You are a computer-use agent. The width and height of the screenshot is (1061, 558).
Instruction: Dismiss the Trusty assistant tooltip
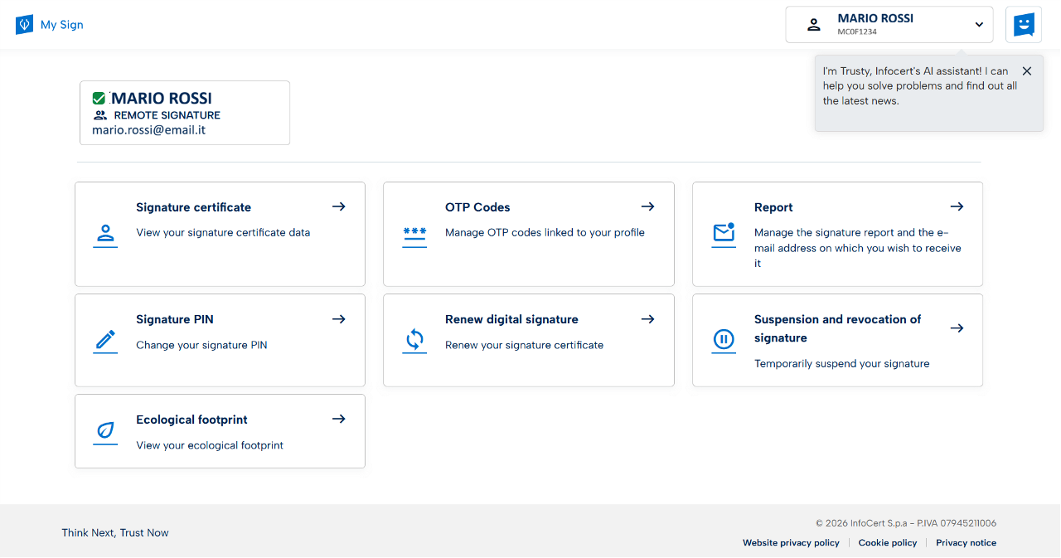click(x=1026, y=71)
